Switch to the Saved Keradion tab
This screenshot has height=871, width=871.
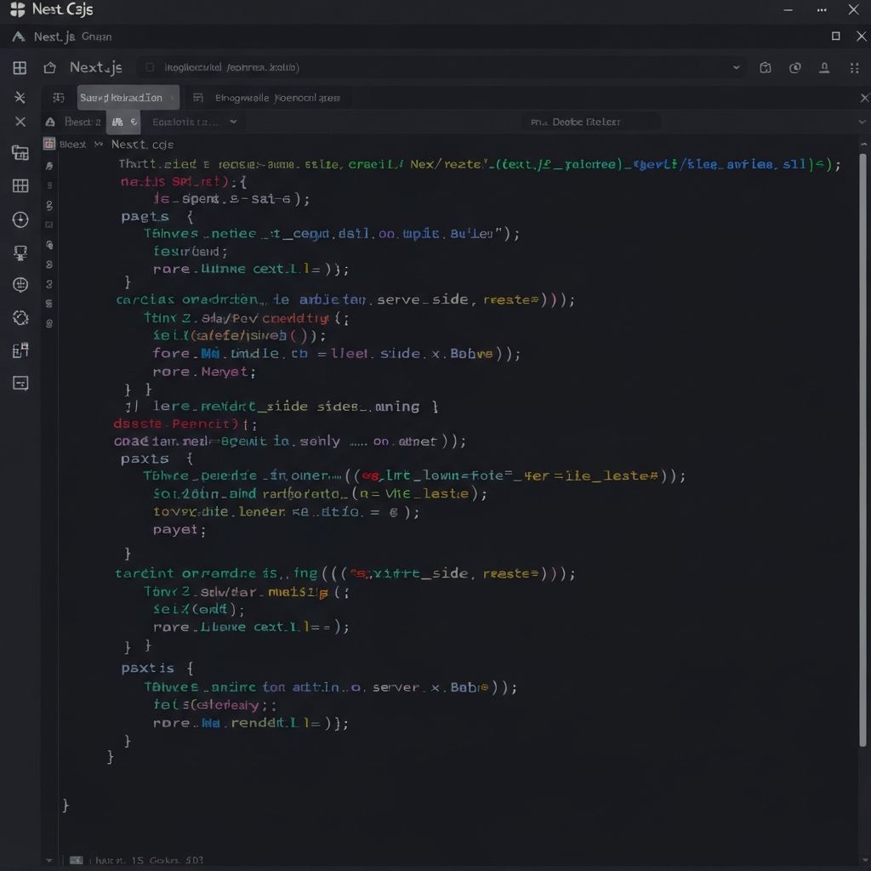(x=128, y=97)
